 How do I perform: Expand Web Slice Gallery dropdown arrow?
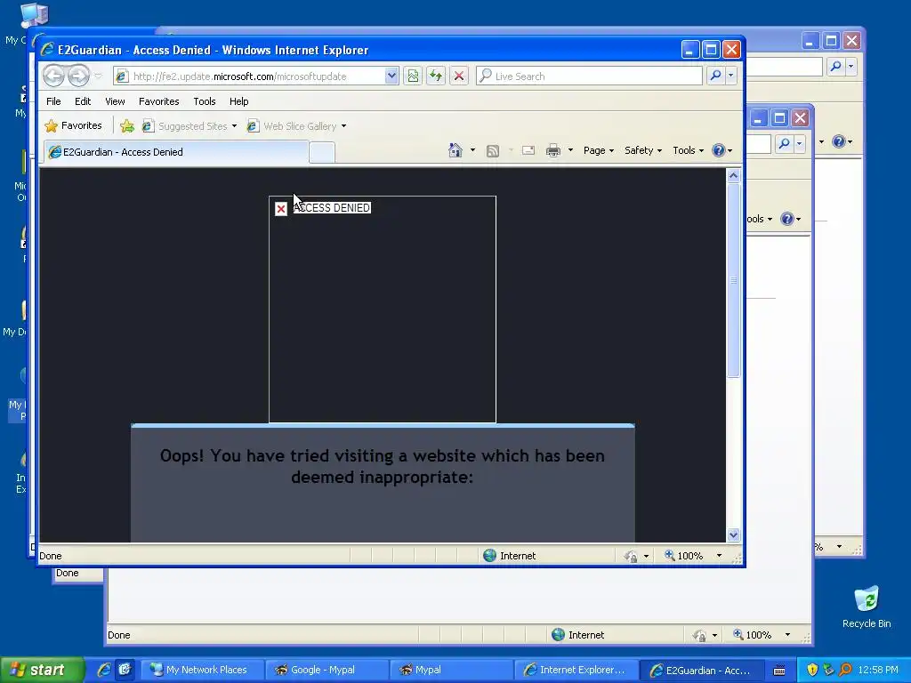pos(344,126)
